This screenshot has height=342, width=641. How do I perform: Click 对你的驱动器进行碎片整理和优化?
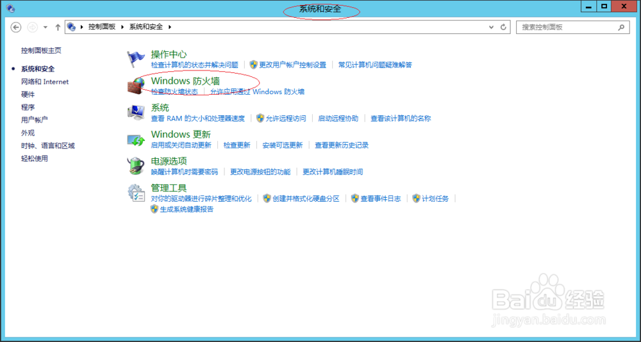pos(201,199)
